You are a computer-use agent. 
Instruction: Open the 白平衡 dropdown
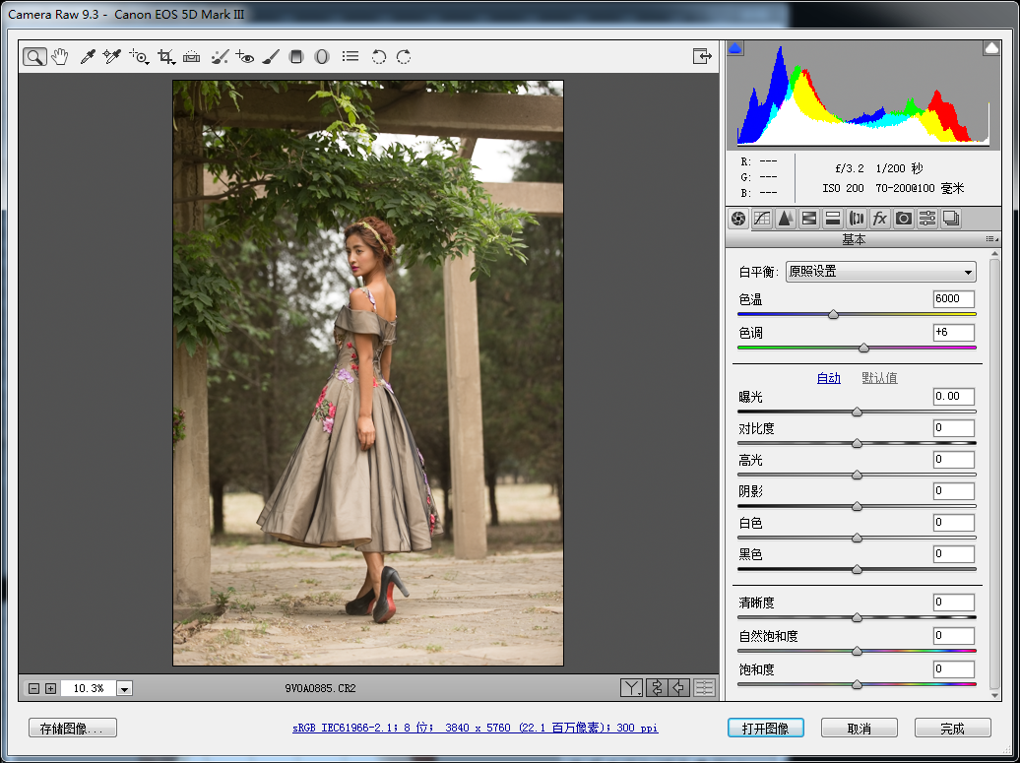click(881, 272)
